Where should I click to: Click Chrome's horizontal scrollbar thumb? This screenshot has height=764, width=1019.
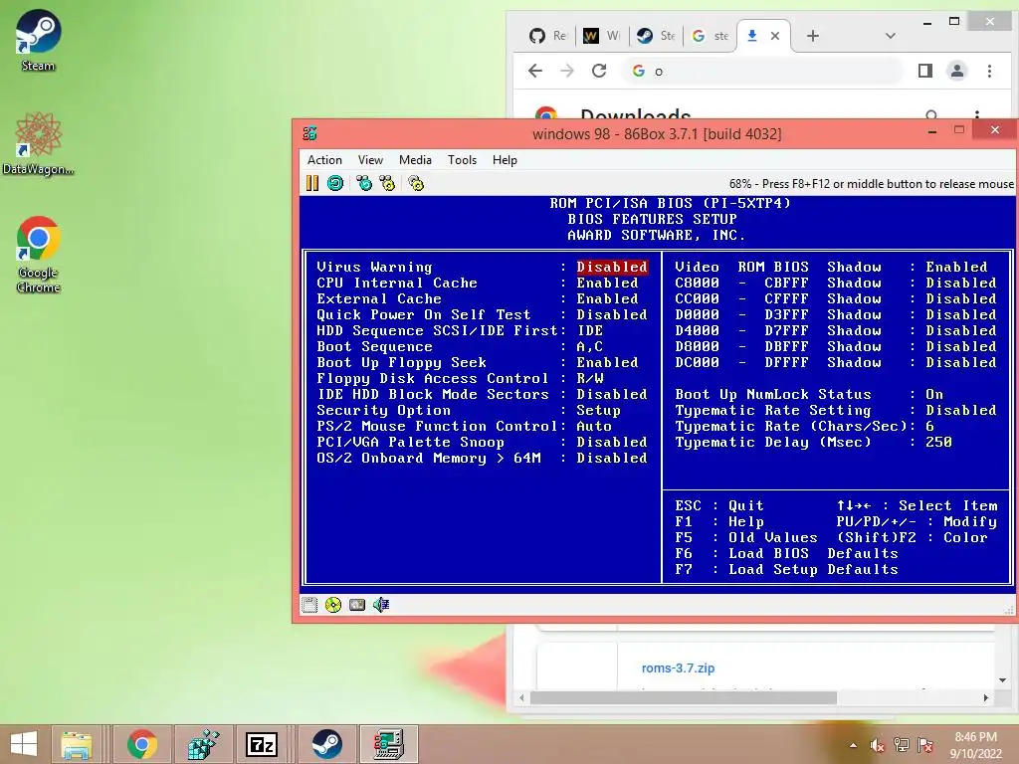(x=684, y=697)
